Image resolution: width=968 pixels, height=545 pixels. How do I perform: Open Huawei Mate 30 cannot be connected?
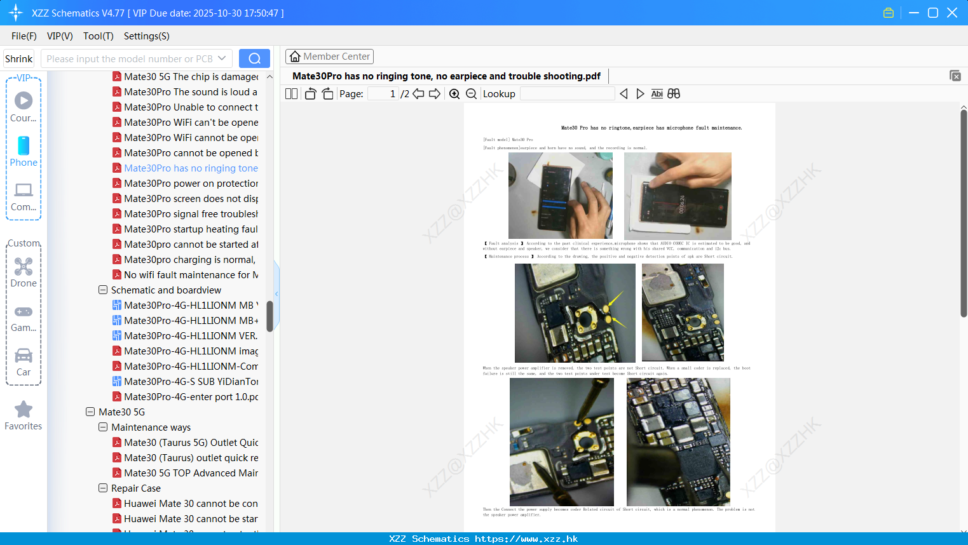(186, 503)
